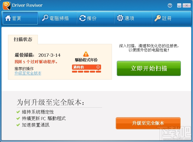Go to the 註冊 register tab
Image resolution: width=193 pixels, height=142 pixels.
point(171,18)
